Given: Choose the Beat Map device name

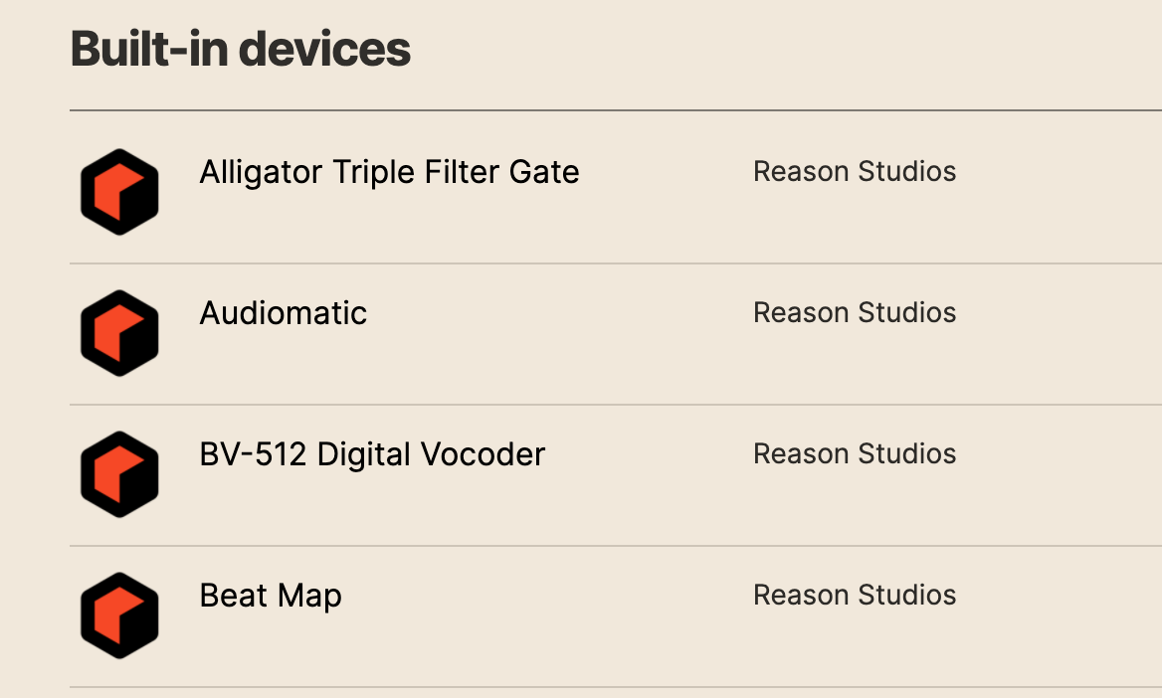Looking at the screenshot, I should (x=271, y=596).
